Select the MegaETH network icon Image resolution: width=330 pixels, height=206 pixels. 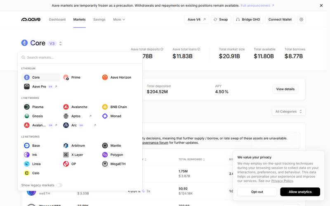(105, 164)
